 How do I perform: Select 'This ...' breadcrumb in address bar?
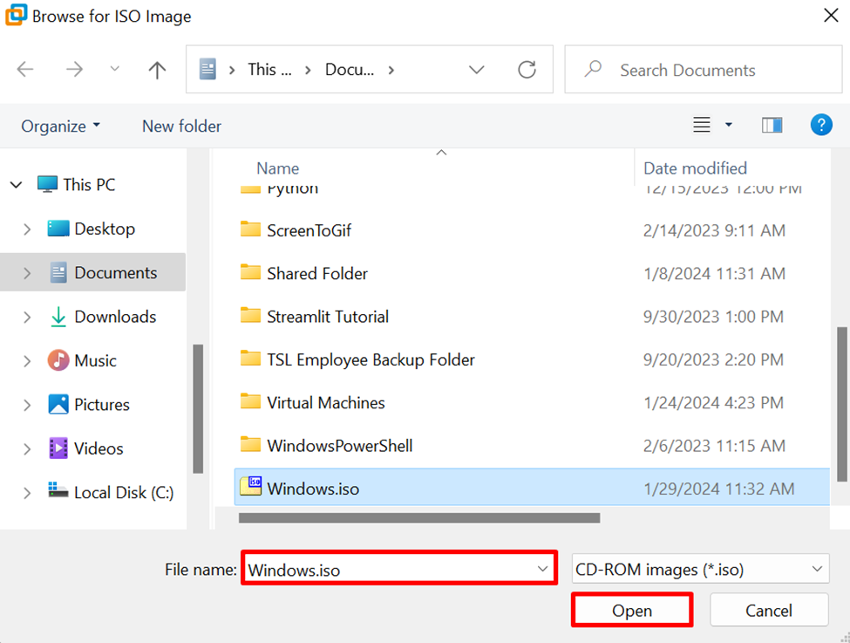point(269,70)
